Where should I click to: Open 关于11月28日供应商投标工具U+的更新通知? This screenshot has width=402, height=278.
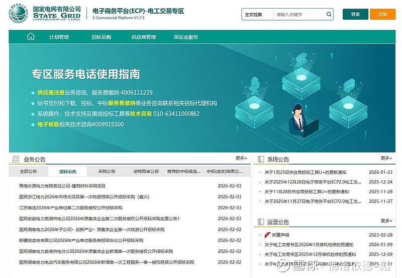(x=307, y=192)
